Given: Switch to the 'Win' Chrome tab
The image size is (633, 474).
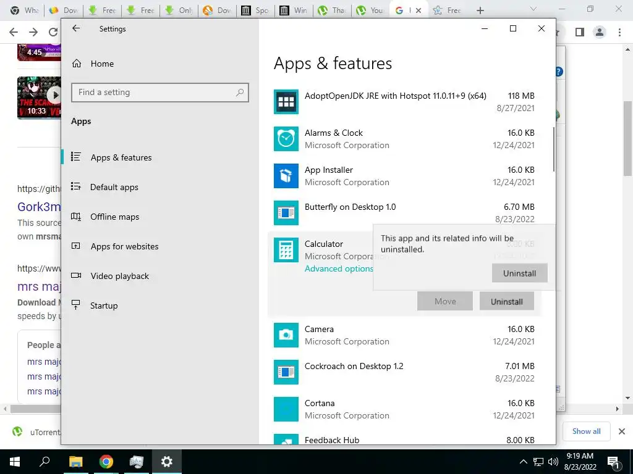Looking at the screenshot, I should coord(294,10).
